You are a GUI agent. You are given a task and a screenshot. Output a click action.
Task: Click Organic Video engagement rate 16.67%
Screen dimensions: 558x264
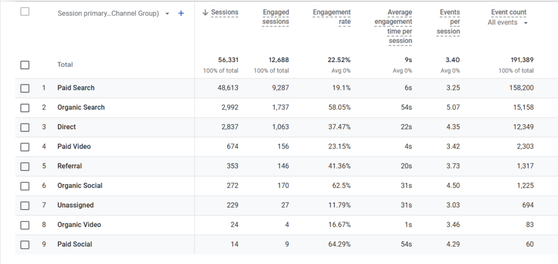(x=339, y=225)
